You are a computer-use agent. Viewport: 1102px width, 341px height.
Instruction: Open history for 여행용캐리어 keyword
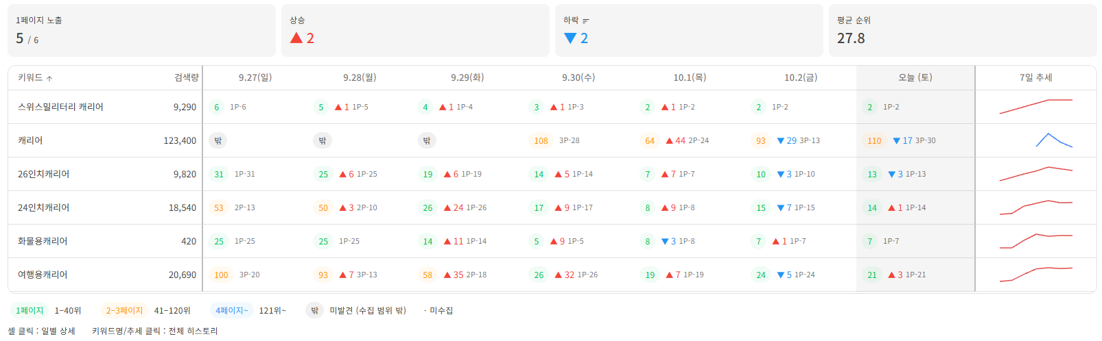pyautogui.click(x=43, y=275)
